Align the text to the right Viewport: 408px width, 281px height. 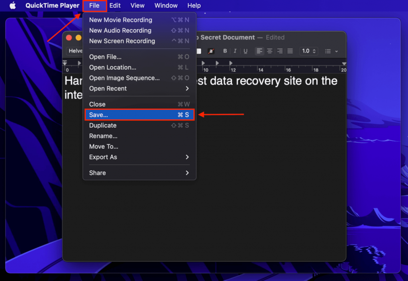(280, 51)
